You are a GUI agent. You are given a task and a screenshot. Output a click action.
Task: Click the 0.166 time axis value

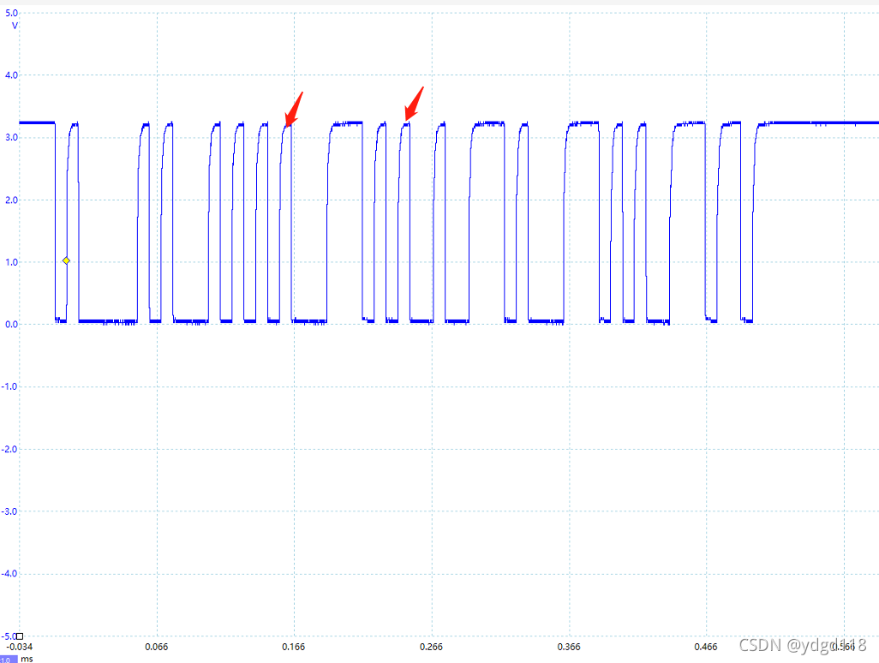pyautogui.click(x=294, y=647)
